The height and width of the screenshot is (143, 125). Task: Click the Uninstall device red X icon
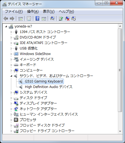67,19
